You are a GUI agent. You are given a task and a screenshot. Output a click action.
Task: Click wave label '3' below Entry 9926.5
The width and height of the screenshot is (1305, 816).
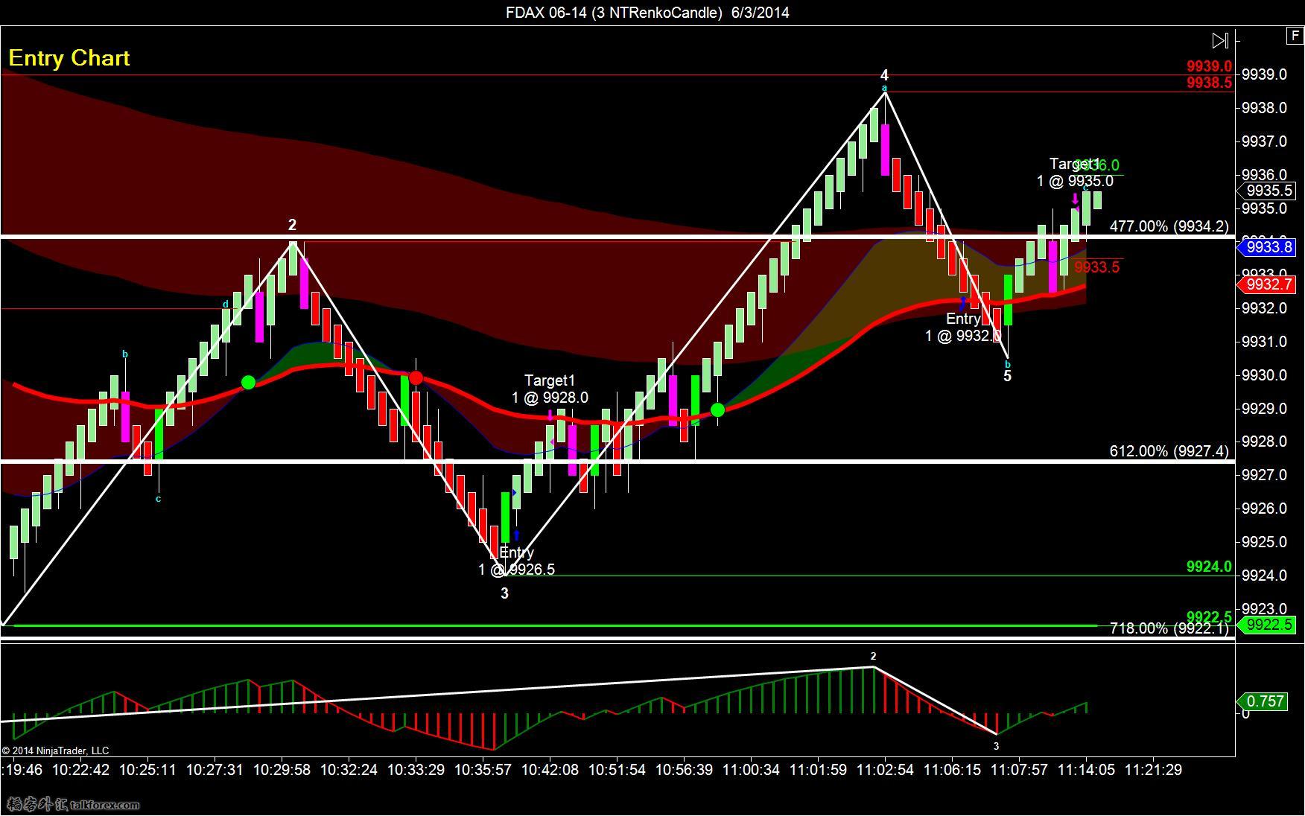(x=504, y=593)
